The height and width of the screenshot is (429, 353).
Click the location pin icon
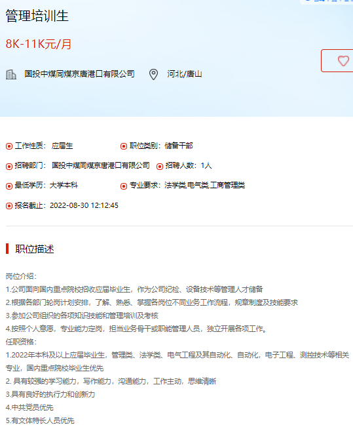point(153,74)
